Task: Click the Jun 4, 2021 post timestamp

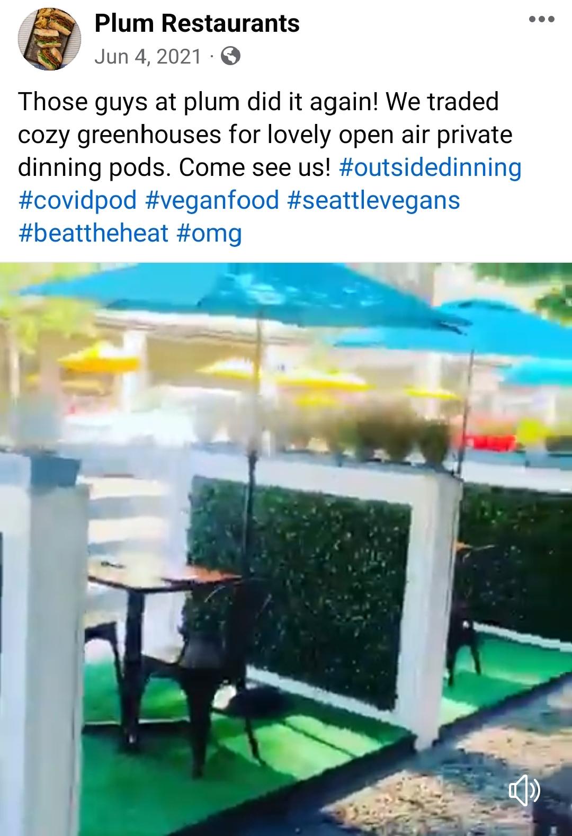Action: pos(148,56)
